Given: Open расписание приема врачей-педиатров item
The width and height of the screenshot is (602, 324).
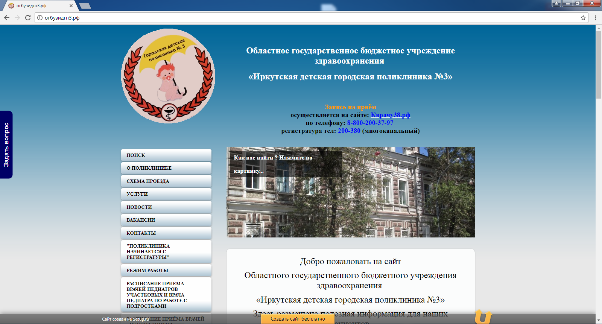Looking at the screenshot, I should point(166,295).
